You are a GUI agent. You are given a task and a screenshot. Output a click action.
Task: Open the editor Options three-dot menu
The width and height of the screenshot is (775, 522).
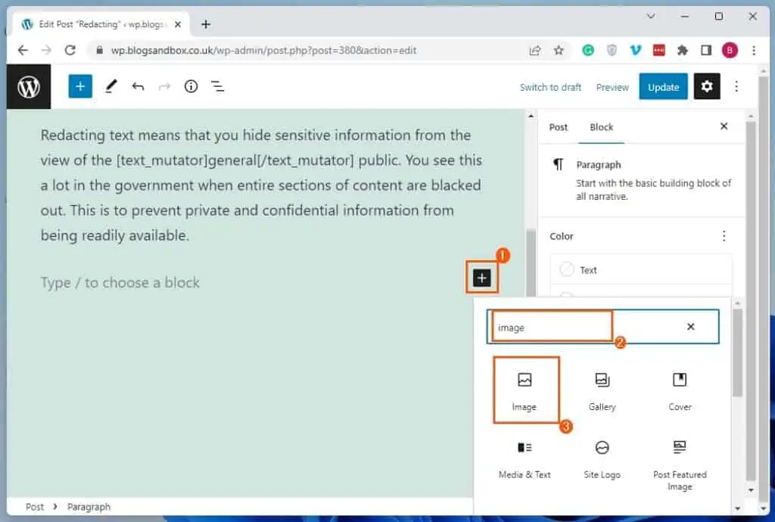click(737, 86)
